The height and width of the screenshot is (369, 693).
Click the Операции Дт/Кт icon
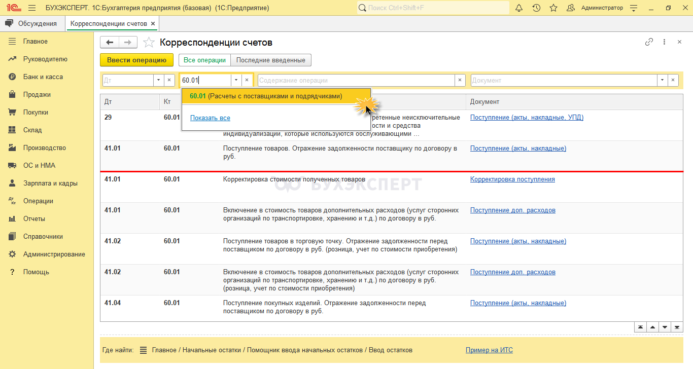(x=12, y=201)
